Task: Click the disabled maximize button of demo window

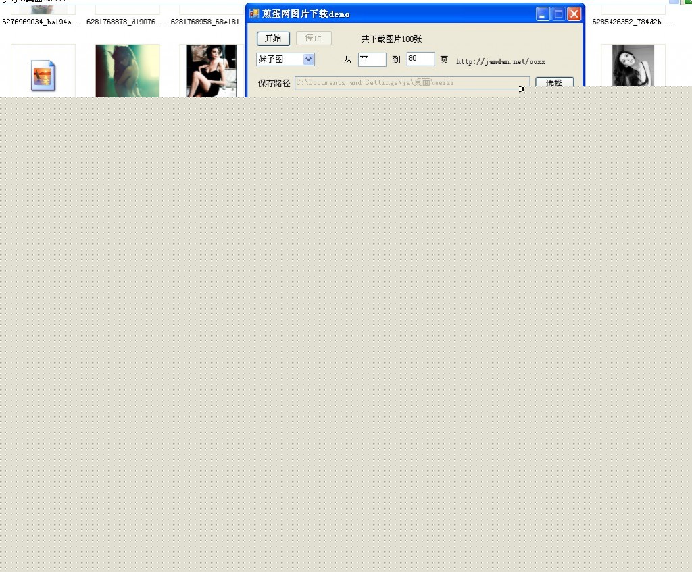Action: coord(558,14)
